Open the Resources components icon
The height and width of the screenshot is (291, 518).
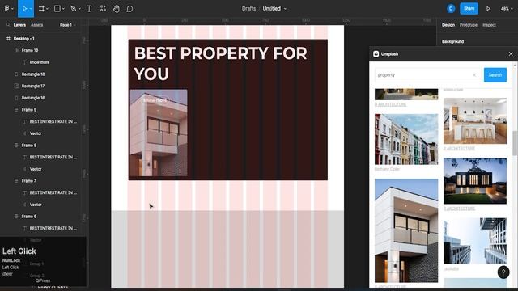point(103,9)
